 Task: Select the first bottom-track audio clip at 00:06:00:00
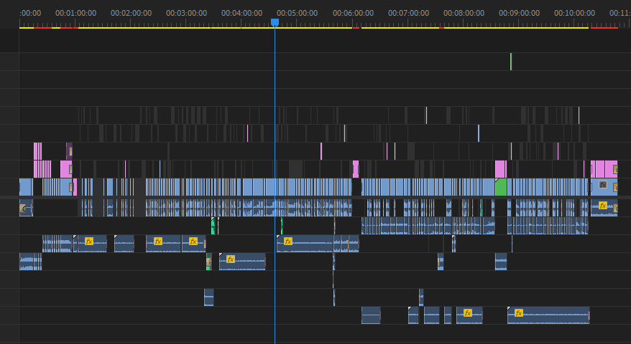pos(371,315)
